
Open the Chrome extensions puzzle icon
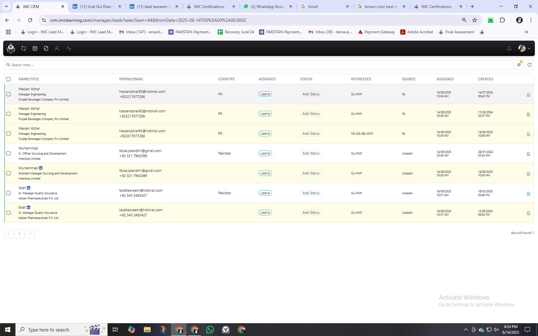[x=502, y=20]
